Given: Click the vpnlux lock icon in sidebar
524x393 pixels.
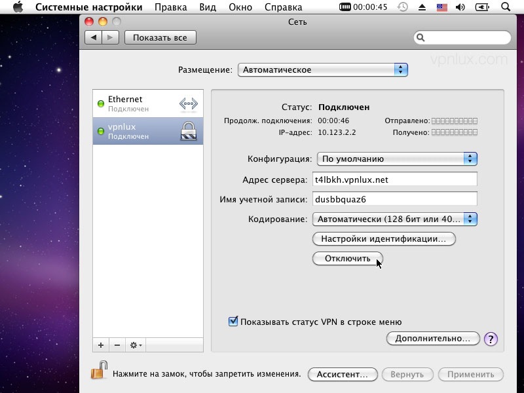Looking at the screenshot, I should (x=189, y=130).
